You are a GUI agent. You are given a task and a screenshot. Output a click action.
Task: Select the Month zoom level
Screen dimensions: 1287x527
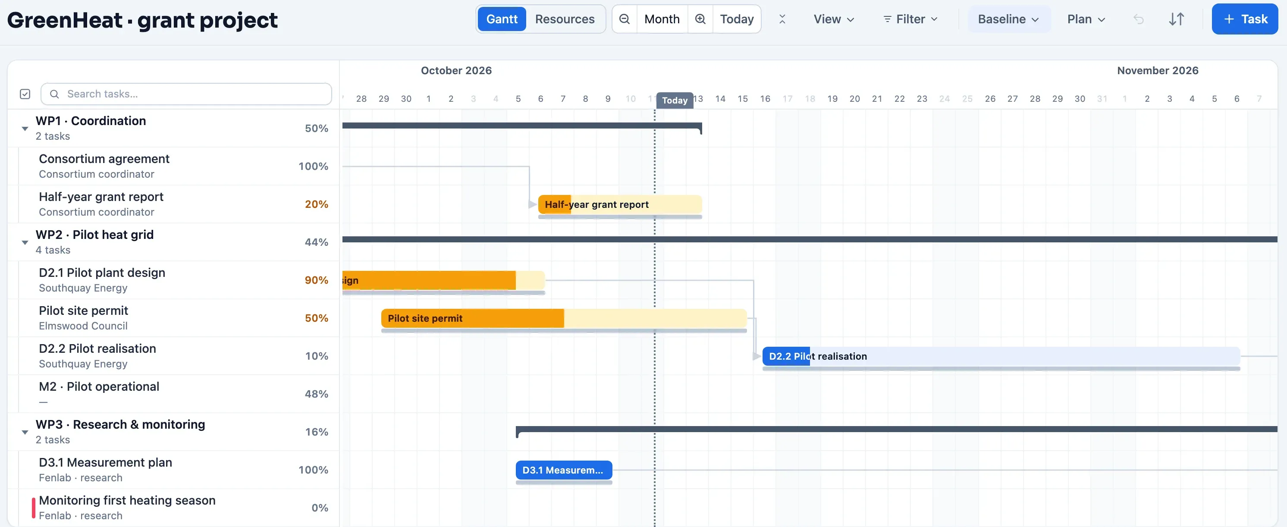pos(662,19)
